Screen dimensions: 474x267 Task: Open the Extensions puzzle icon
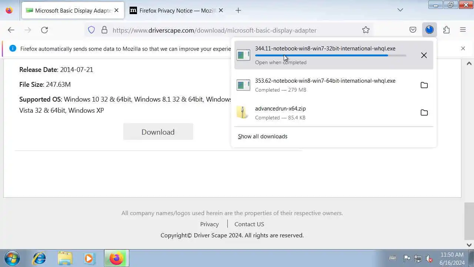pos(447,30)
